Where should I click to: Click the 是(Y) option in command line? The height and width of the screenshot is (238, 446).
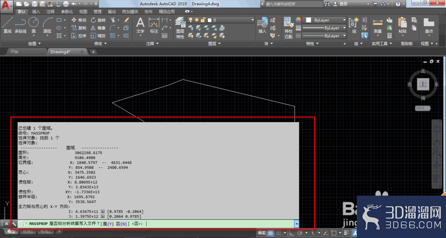[x=108, y=224]
